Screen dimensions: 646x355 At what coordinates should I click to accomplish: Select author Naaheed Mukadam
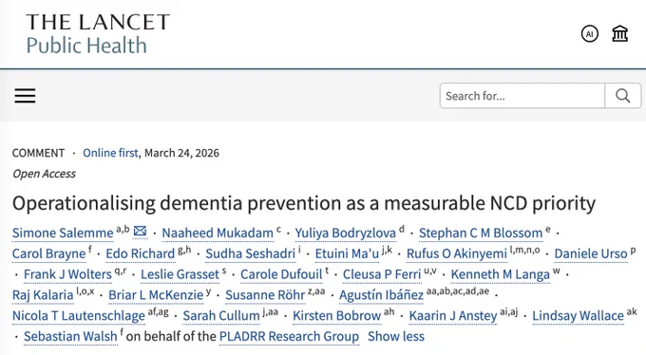218,234
